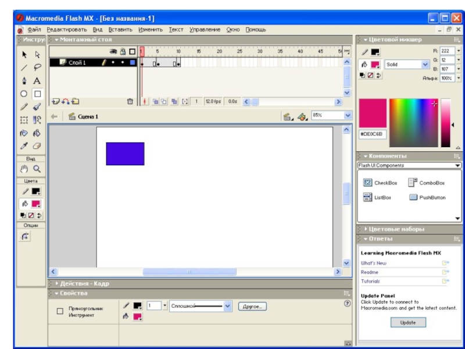Viewport: 465px width, 349px height.
Task: Toggle outline view for all layers
Action: click(132, 51)
